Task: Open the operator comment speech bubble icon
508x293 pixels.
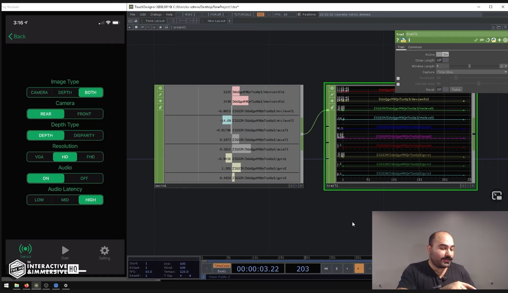Action: (482, 40)
